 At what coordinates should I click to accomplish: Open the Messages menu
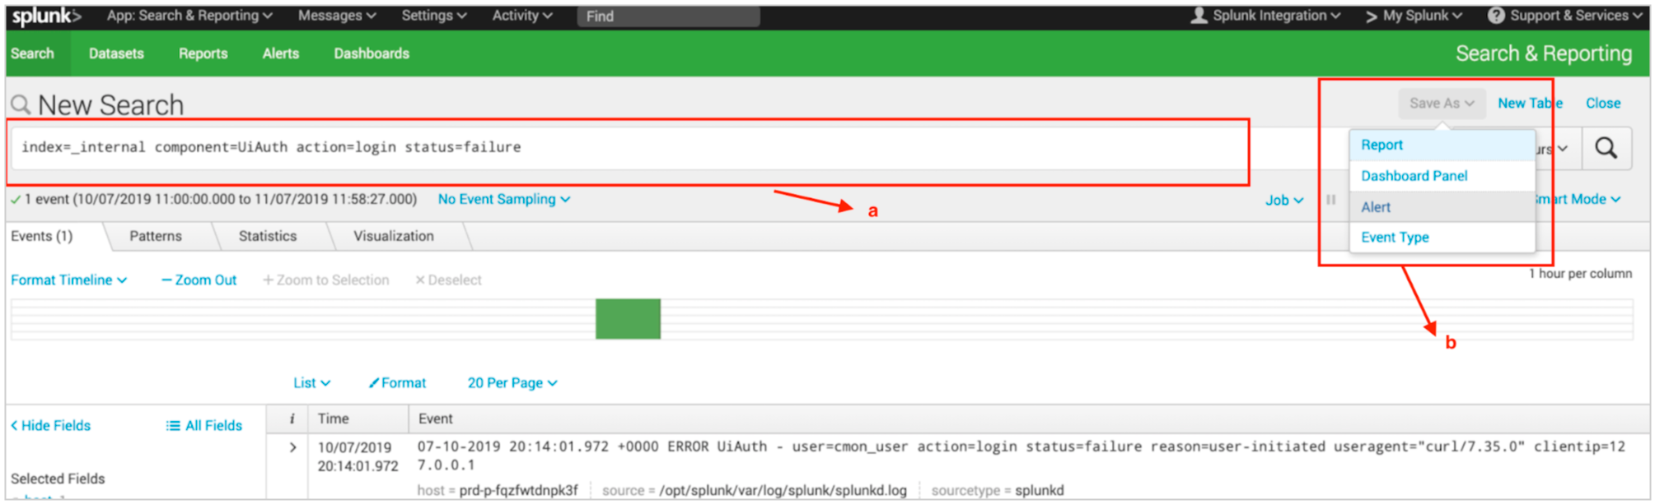click(337, 16)
